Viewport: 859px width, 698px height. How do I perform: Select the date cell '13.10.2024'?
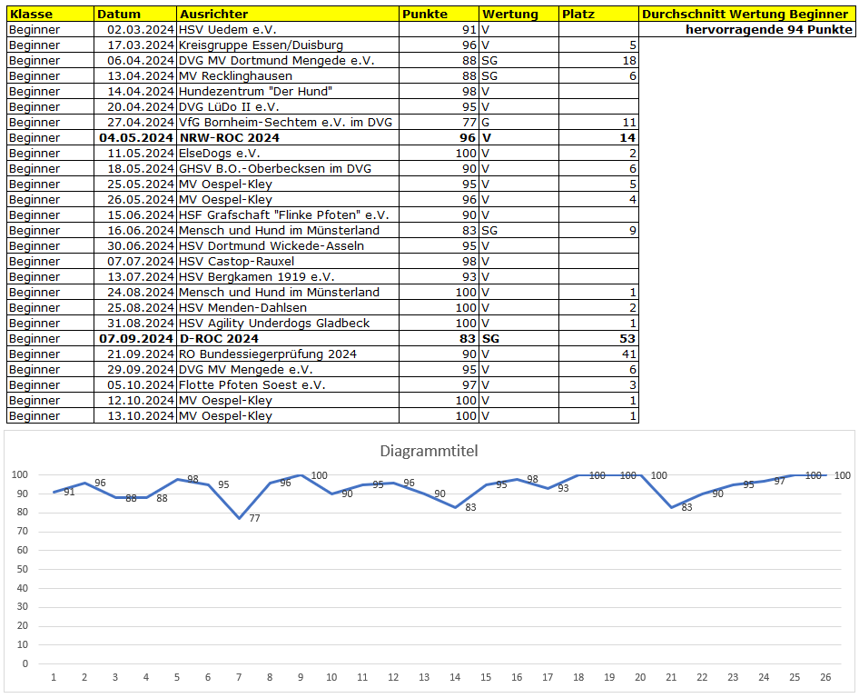135,415
